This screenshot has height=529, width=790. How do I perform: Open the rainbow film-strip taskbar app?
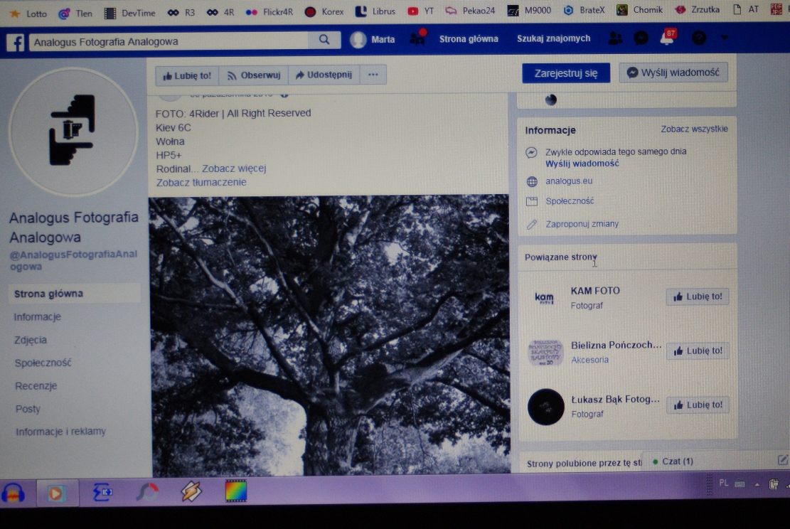(x=236, y=491)
